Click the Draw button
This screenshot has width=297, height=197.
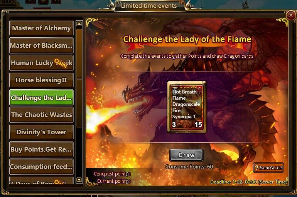pyautogui.click(x=186, y=155)
